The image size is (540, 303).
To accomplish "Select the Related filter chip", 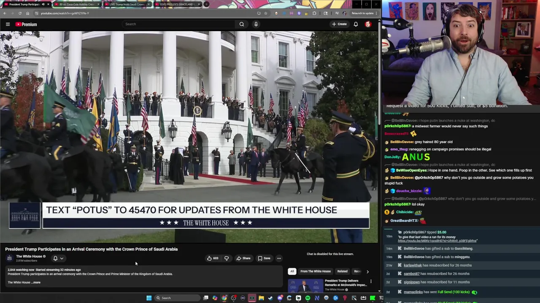I will pyautogui.click(x=342, y=271).
